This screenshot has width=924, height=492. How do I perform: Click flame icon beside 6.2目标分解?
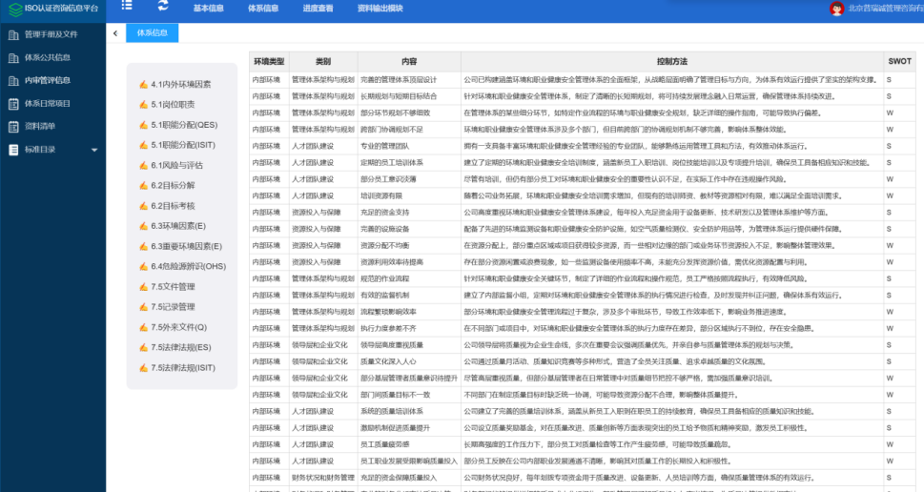click(x=143, y=186)
